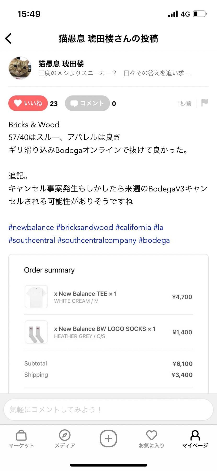This screenshot has width=217, height=471.
Task: Tap the #bodega hashtag
Action: [154, 240]
